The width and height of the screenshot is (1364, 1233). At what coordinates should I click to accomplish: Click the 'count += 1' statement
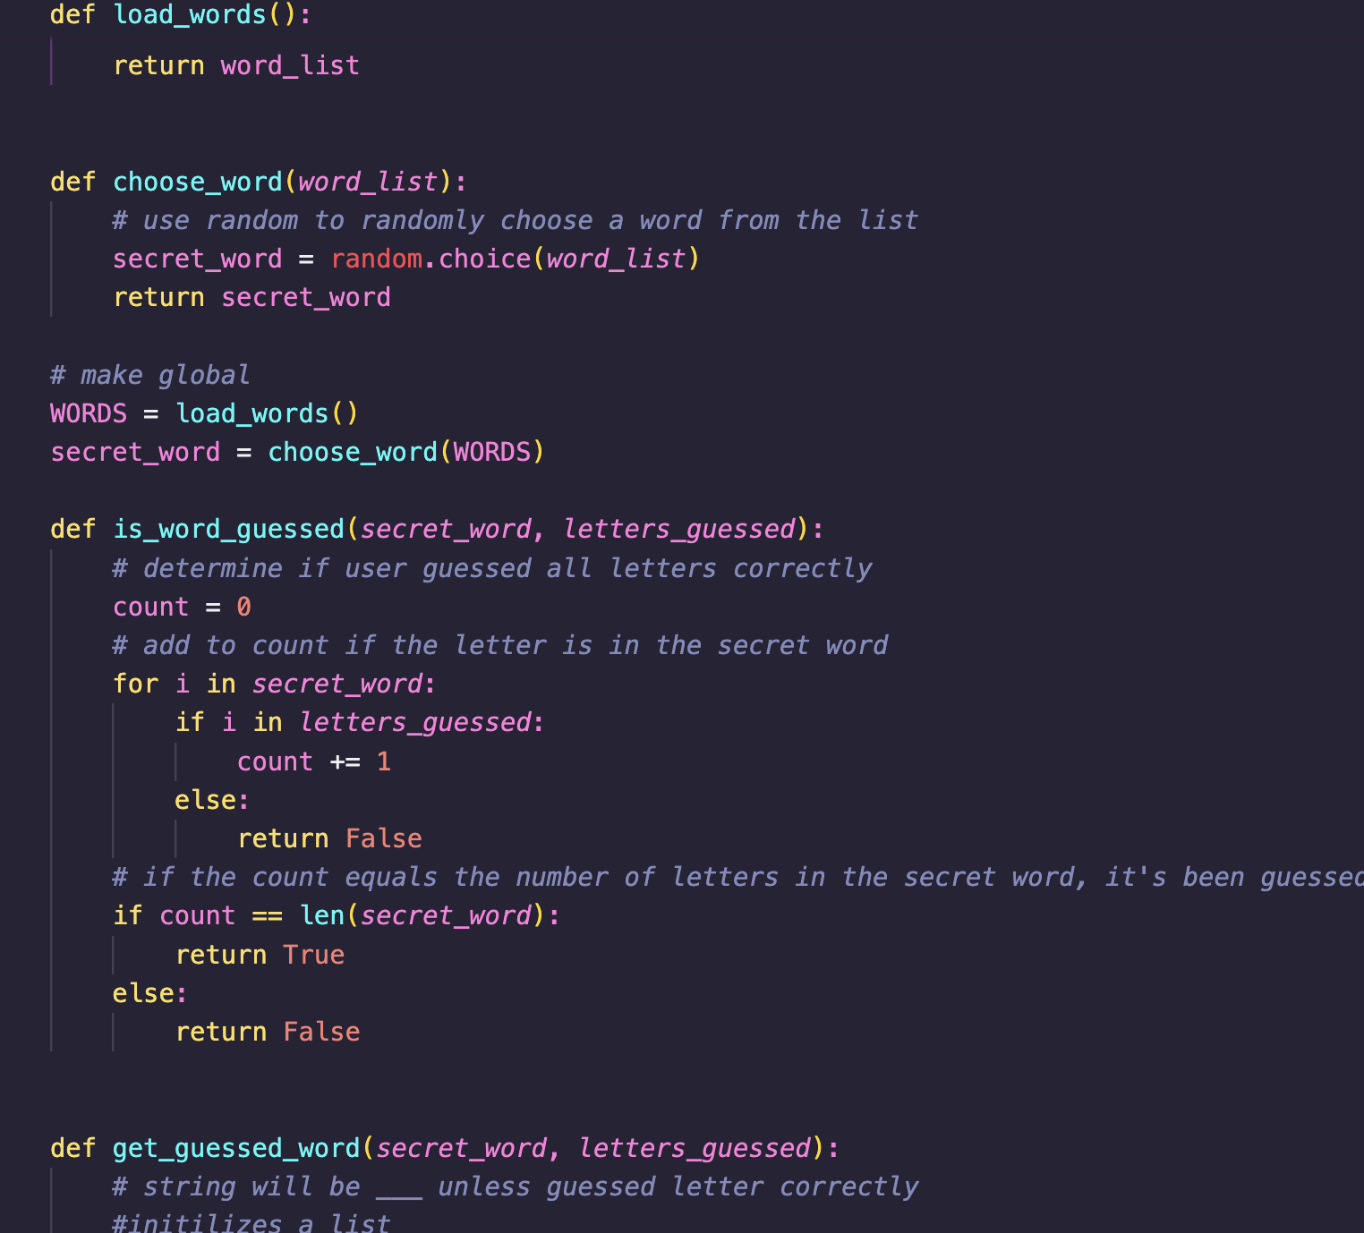313,761
